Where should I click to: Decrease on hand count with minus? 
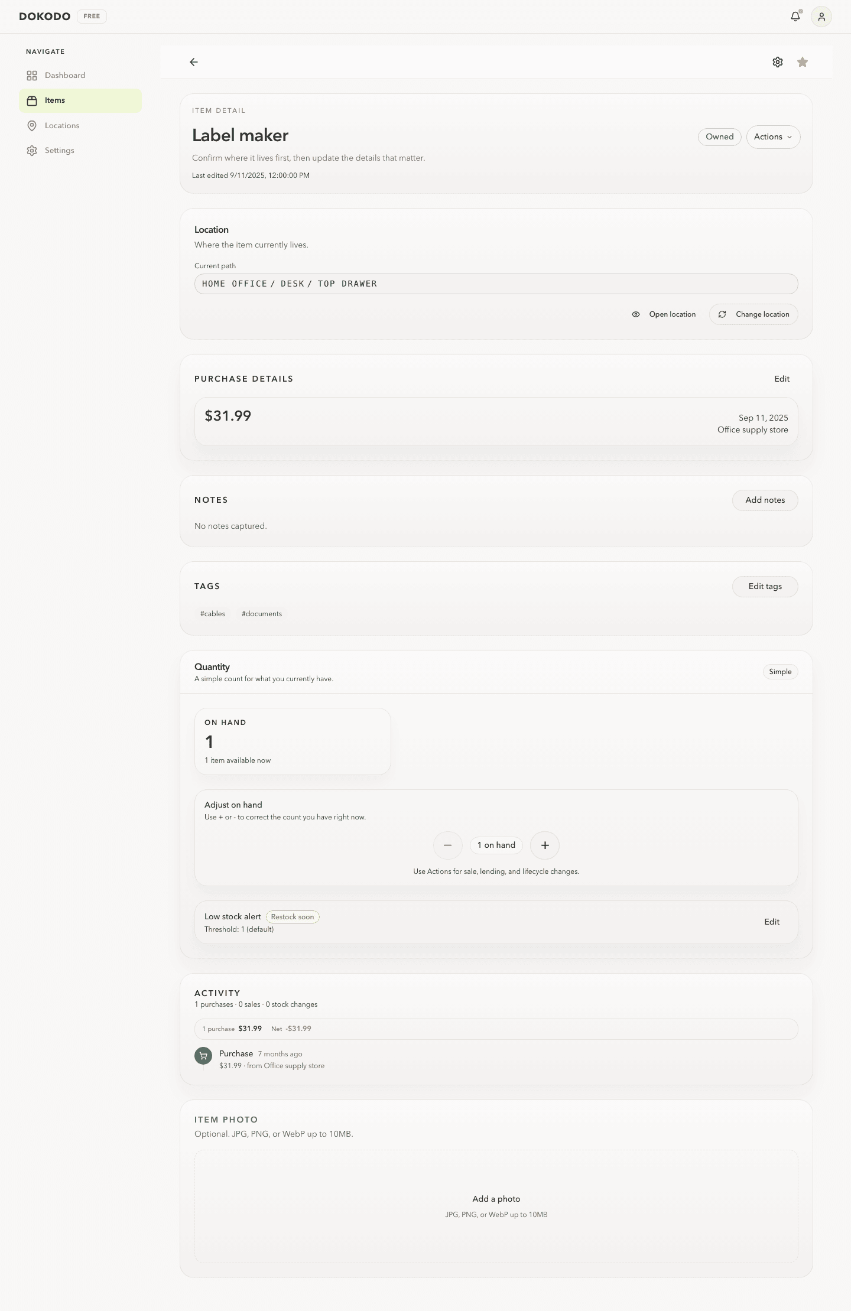tap(448, 845)
